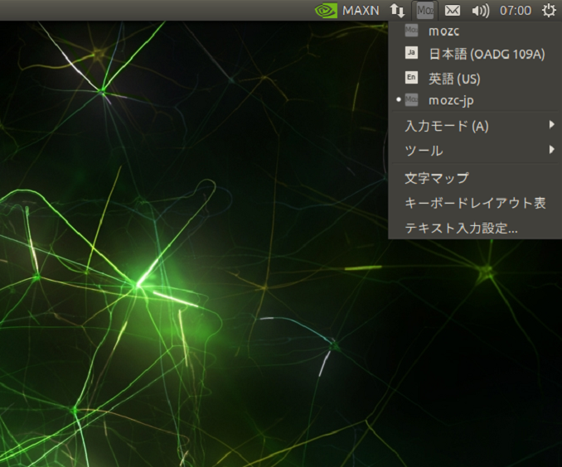Click the NVIDIA logo icon in top panel

pos(326,11)
